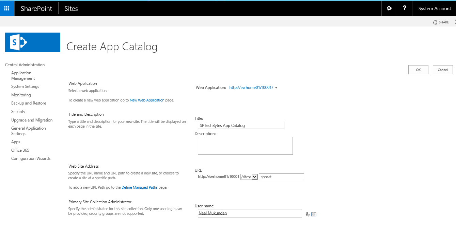Click the Share icon button
The image size is (456, 225).
(441, 22)
